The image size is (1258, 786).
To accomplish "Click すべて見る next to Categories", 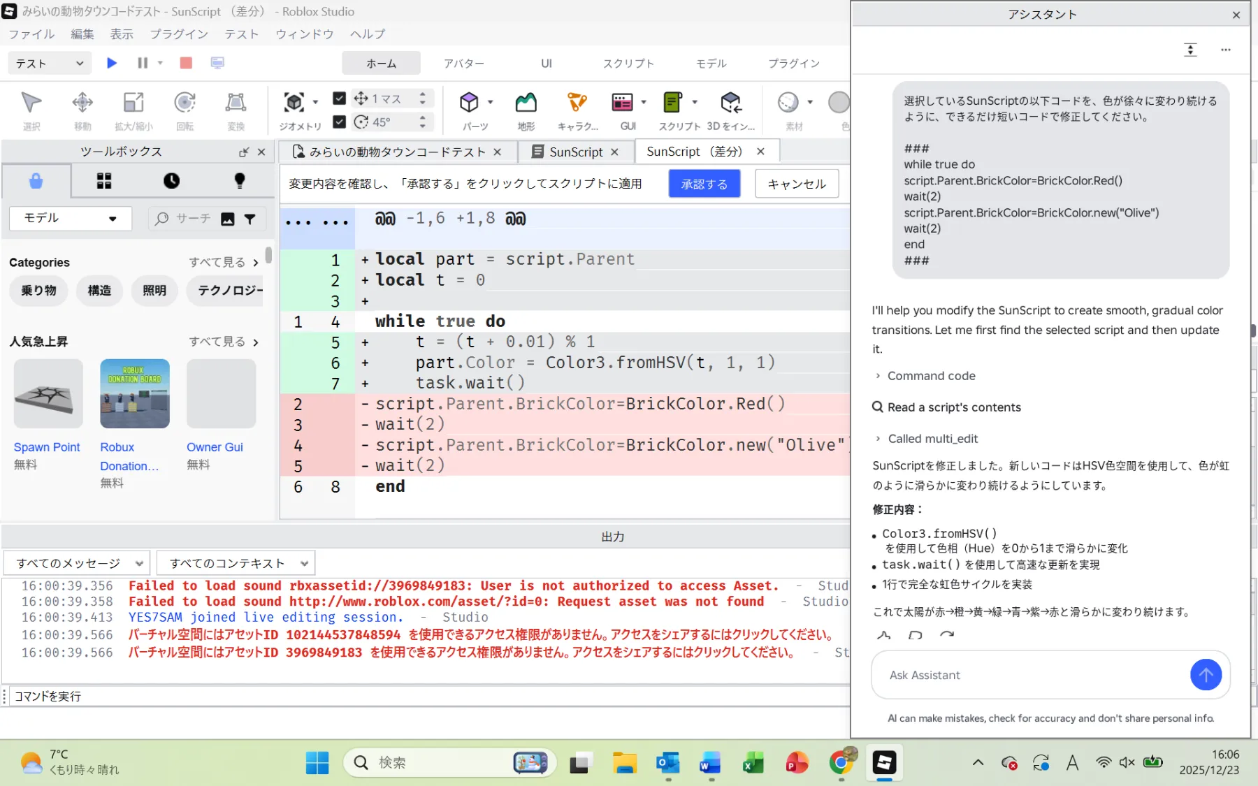I will [224, 262].
